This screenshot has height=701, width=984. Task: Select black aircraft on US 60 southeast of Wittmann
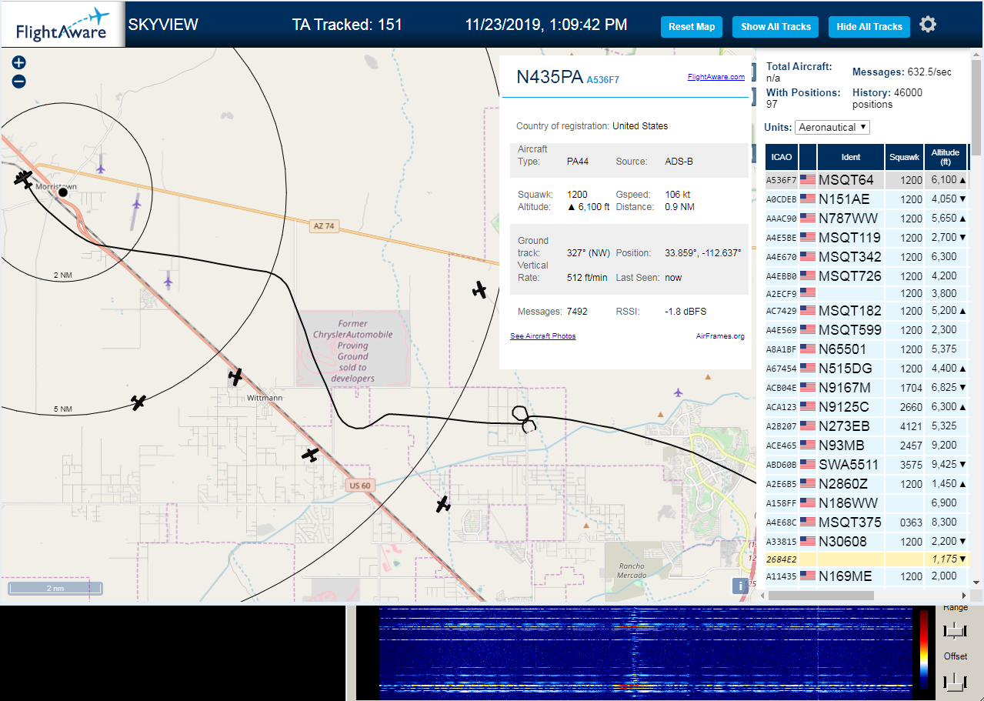309,455
